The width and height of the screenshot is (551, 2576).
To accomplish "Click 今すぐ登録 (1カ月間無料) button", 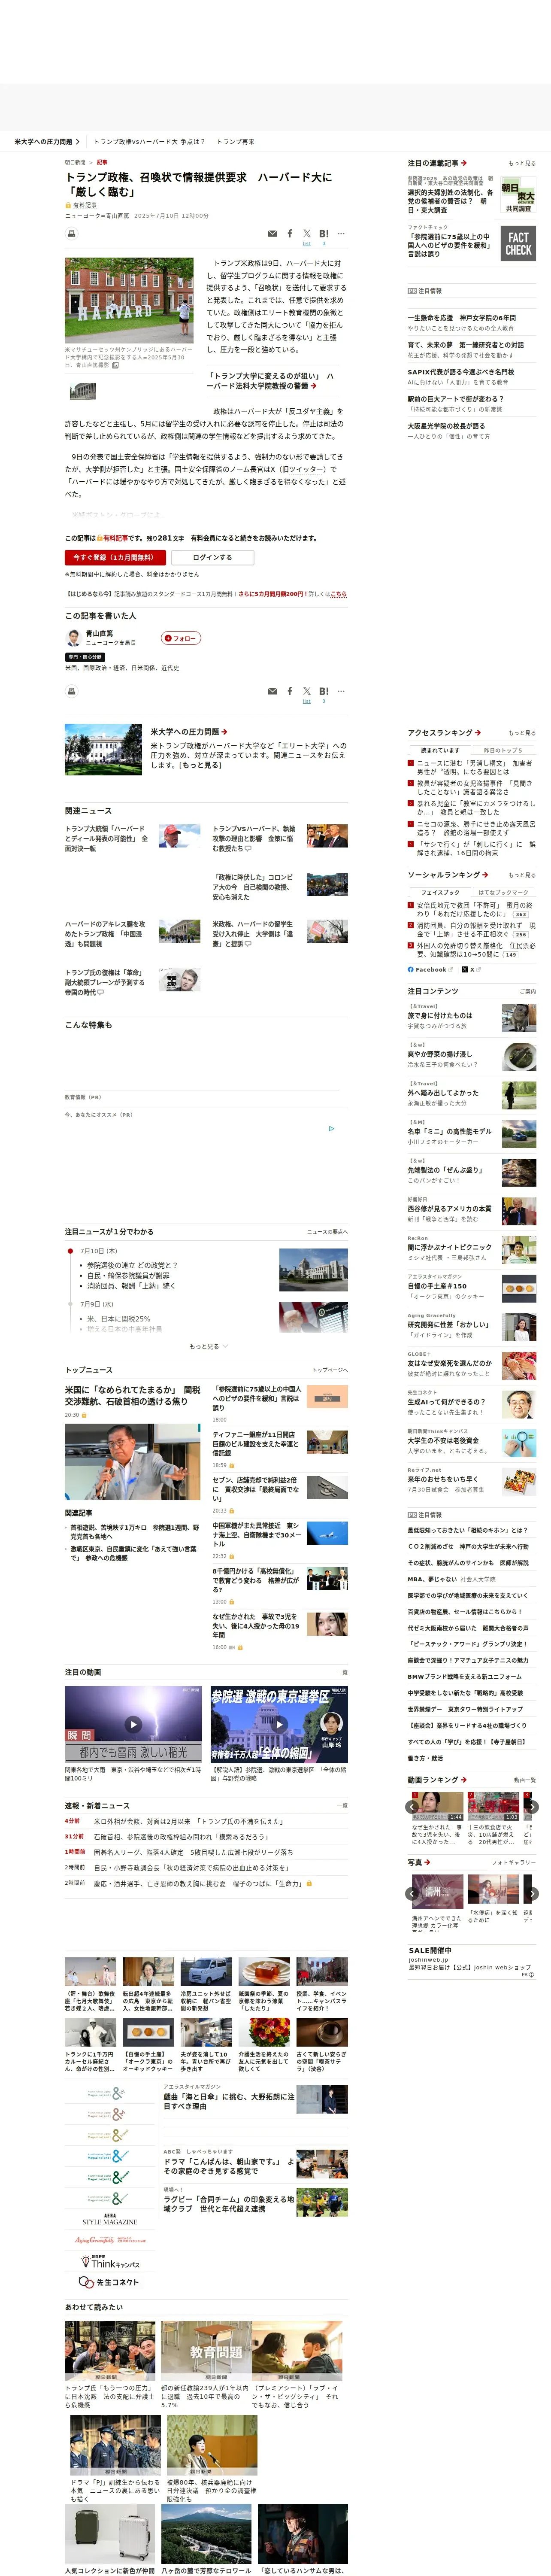I will tap(115, 558).
